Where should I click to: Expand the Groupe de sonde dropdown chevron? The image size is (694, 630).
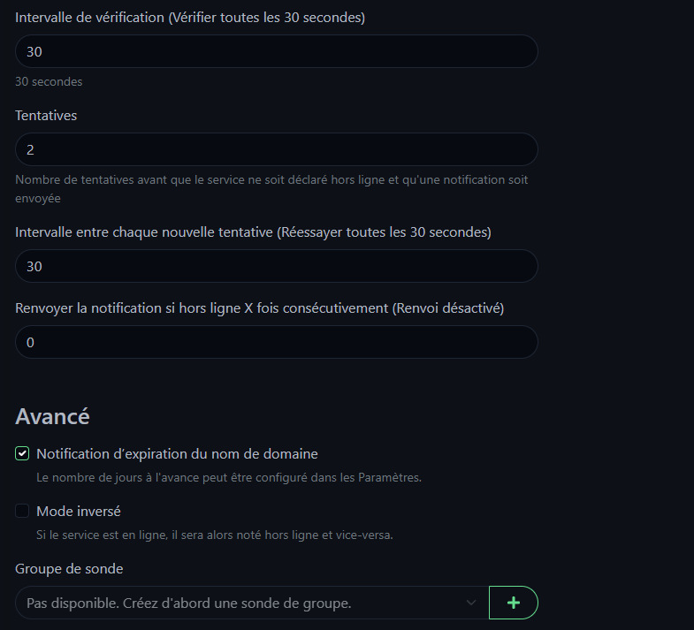click(x=470, y=603)
